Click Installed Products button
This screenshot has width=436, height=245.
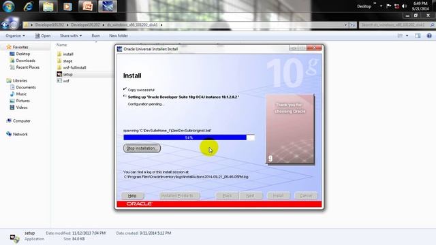[179, 196]
